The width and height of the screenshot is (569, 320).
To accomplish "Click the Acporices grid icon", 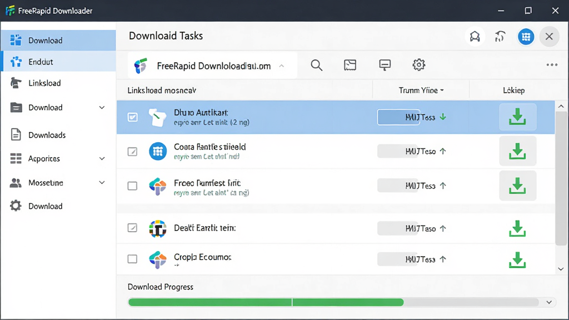I will pyautogui.click(x=16, y=158).
